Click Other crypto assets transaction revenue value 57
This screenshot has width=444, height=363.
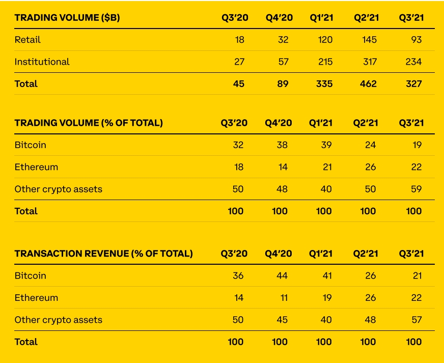click(417, 320)
